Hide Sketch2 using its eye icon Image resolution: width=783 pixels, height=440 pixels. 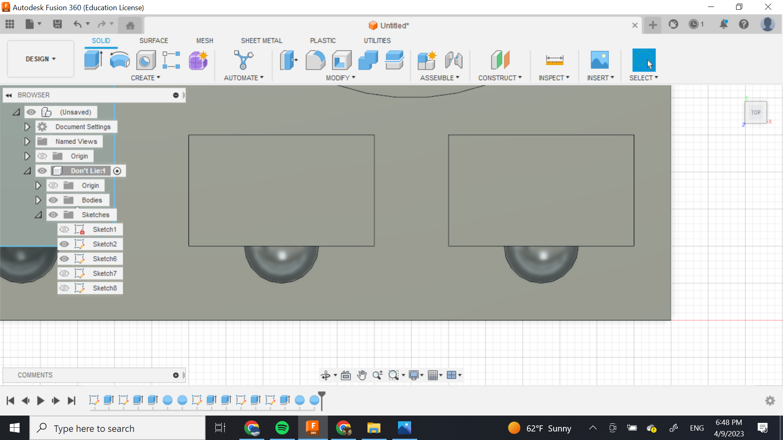[64, 244]
